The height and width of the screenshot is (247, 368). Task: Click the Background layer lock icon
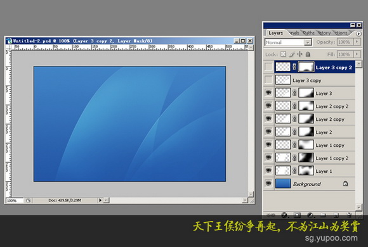345,184
